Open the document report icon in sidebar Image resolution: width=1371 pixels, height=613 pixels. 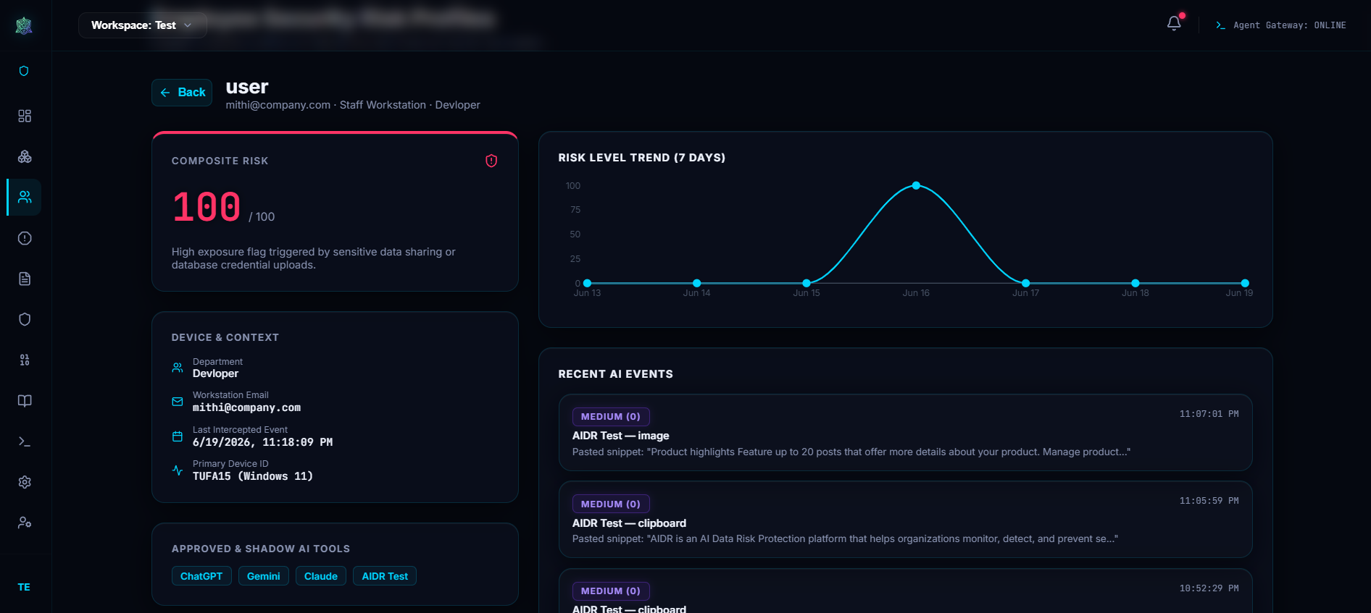[25, 279]
